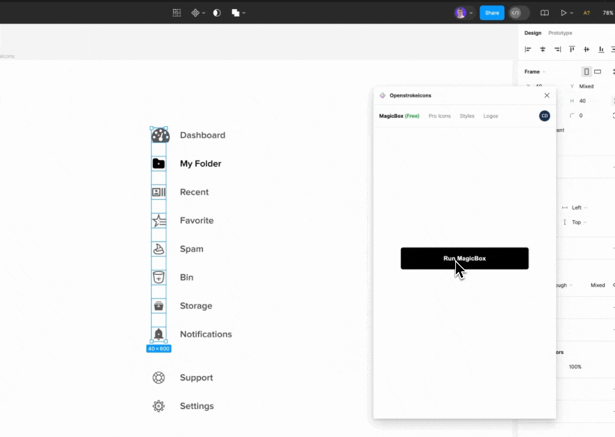The width and height of the screenshot is (615, 437).
Task: Click the height input showing 40
Action: click(x=582, y=101)
